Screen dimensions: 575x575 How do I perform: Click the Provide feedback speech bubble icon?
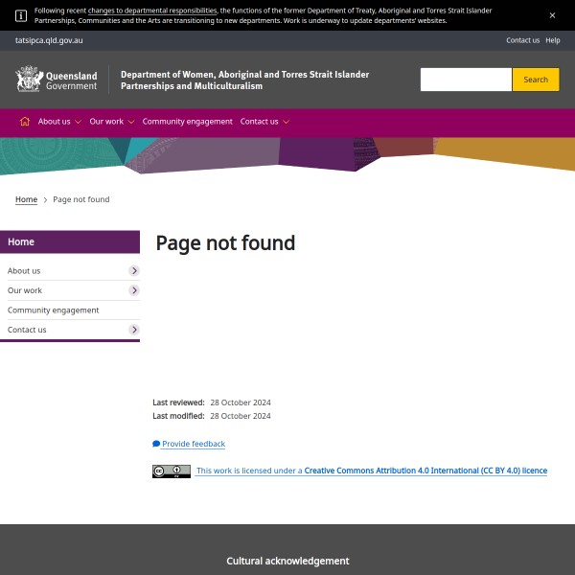(x=156, y=444)
